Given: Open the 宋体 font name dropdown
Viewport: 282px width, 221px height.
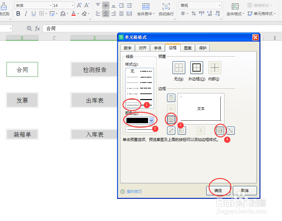Looking at the screenshot, I should click(50, 6).
